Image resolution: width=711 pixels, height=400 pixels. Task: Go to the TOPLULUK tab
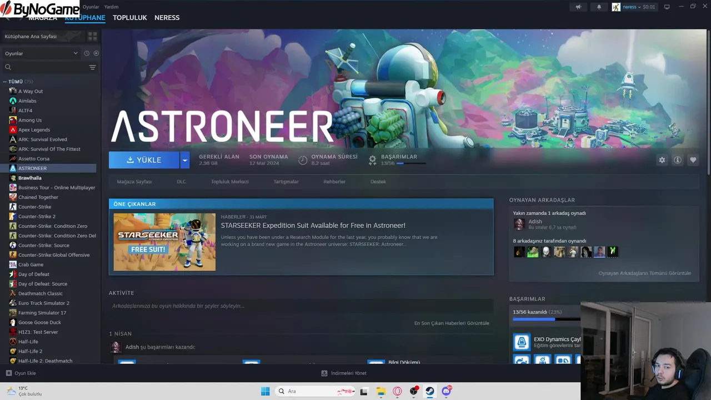[x=130, y=18]
